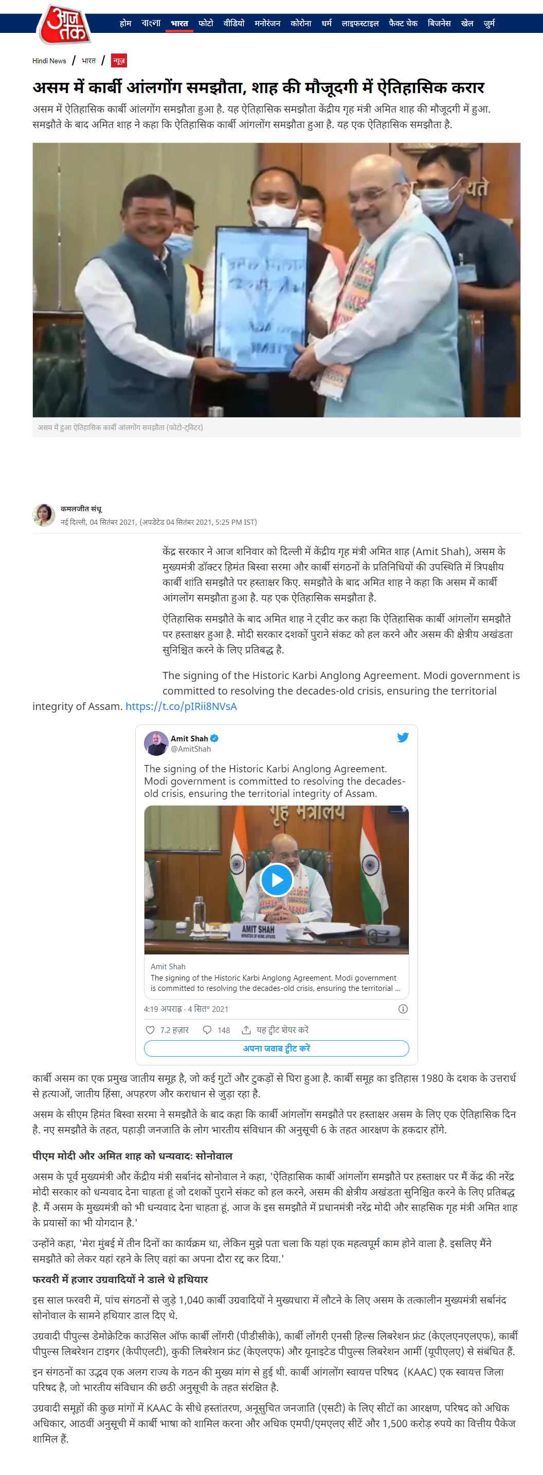Click the @AmitShah handle

pos(191,749)
